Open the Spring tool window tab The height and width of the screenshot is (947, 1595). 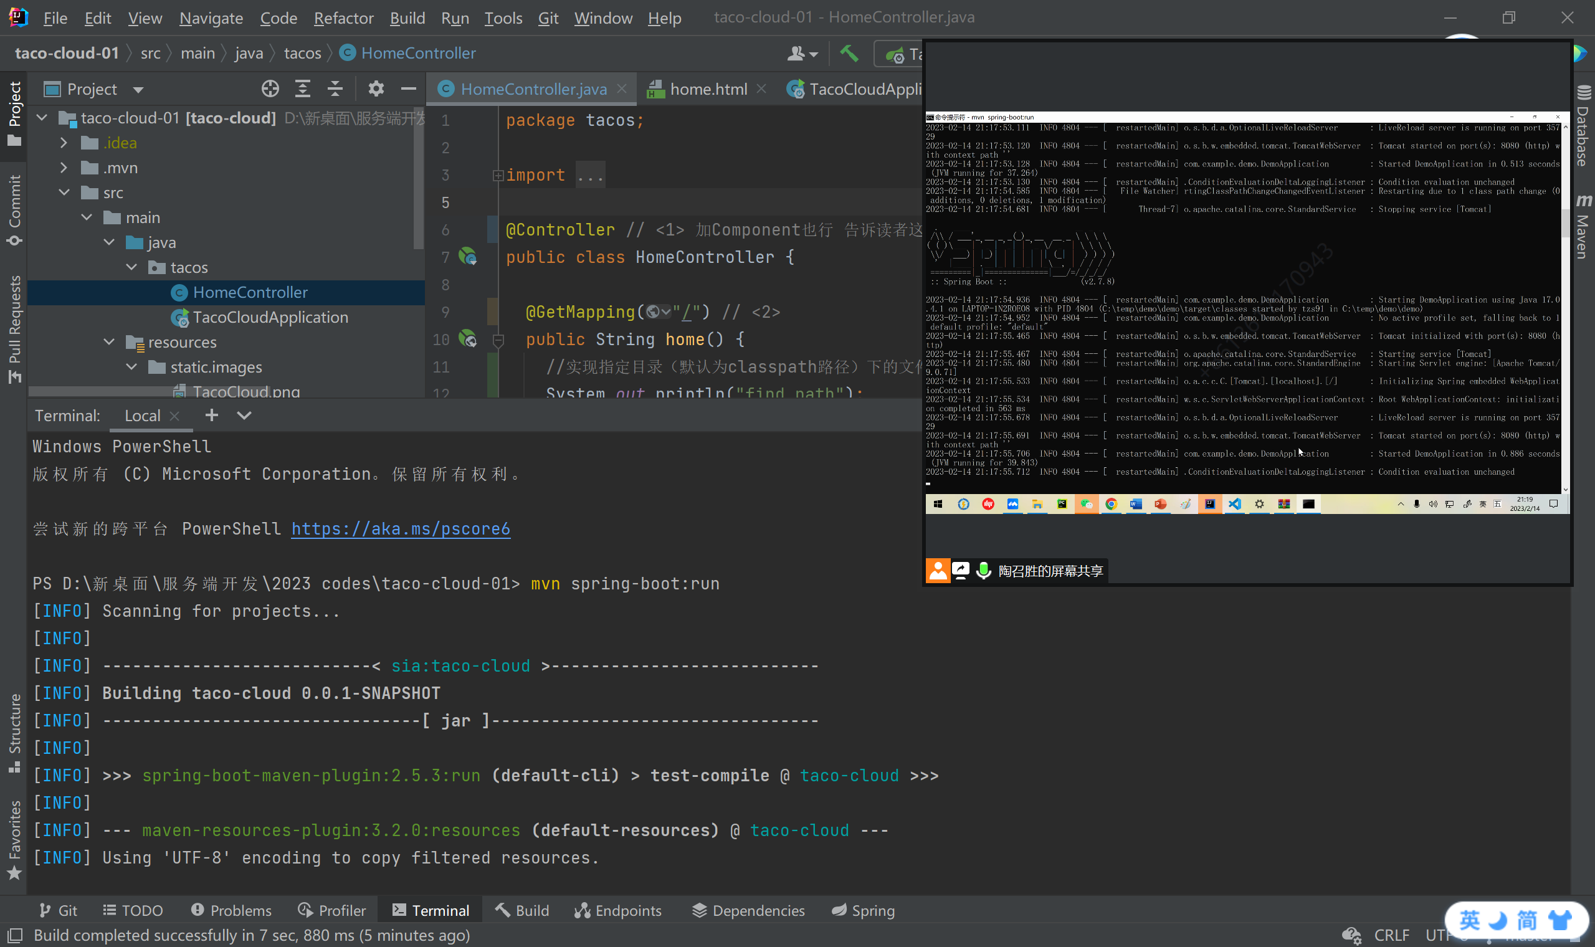[863, 911]
